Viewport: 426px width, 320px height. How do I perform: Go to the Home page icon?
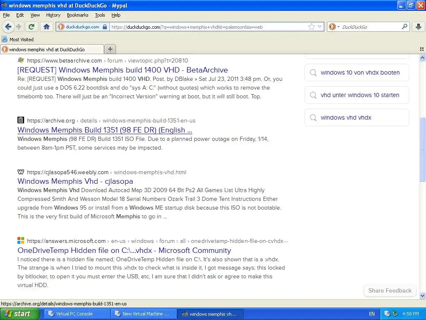[x=47, y=27]
